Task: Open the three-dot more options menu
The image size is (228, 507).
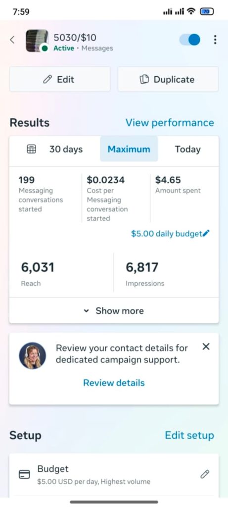Action: click(x=215, y=40)
